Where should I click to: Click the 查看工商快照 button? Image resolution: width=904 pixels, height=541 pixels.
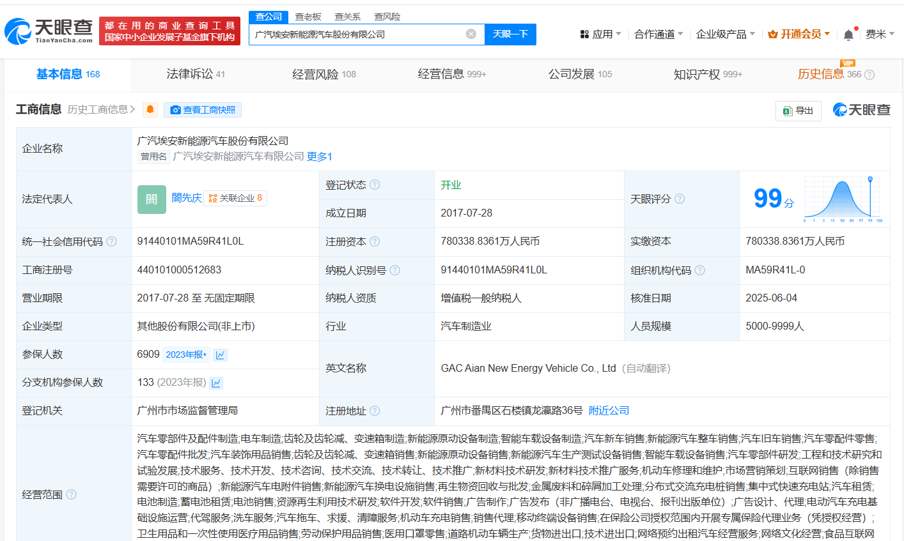click(x=203, y=110)
